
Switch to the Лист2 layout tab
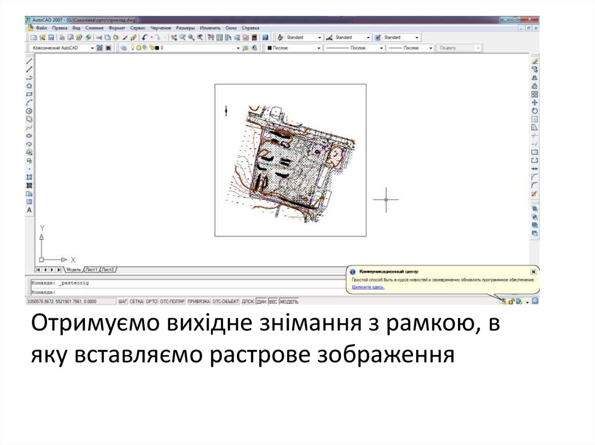pyautogui.click(x=107, y=270)
